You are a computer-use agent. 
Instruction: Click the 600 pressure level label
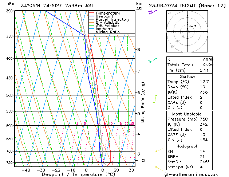(10, 126)
